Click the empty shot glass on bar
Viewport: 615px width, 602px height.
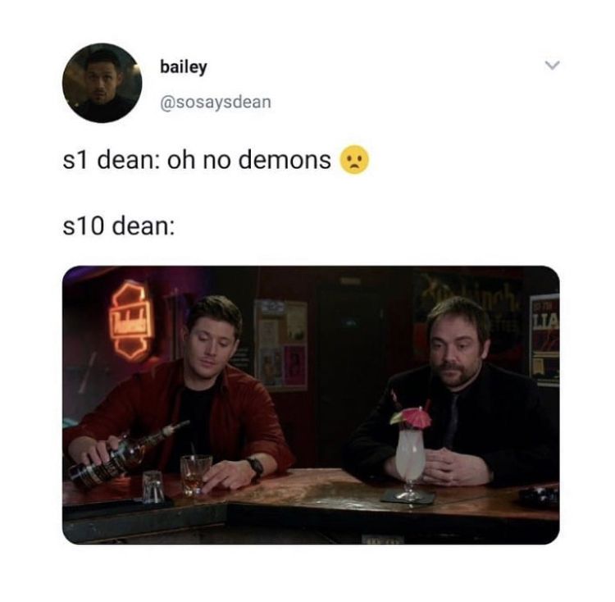153,486
